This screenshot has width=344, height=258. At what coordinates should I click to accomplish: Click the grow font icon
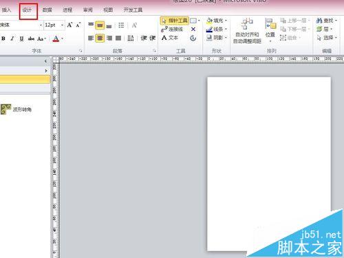coord(69,25)
